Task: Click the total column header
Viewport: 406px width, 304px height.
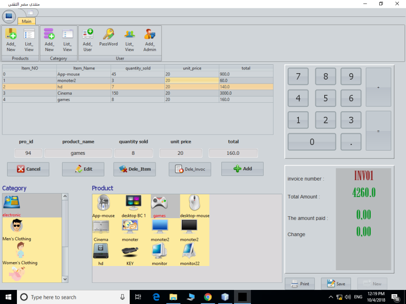Action: pos(246,68)
